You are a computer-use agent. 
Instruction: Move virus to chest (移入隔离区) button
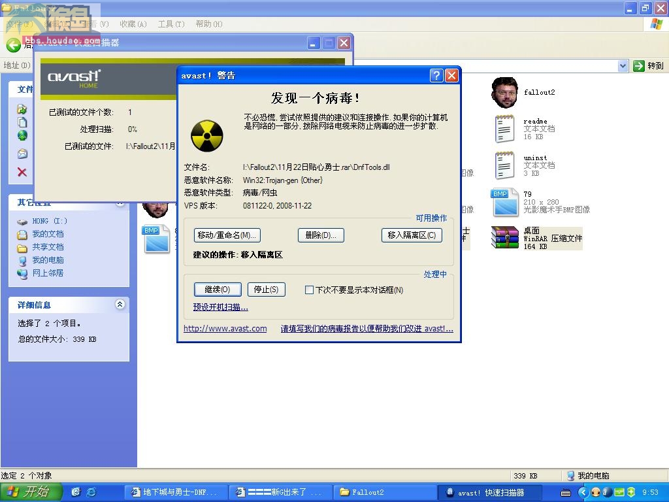click(x=412, y=235)
